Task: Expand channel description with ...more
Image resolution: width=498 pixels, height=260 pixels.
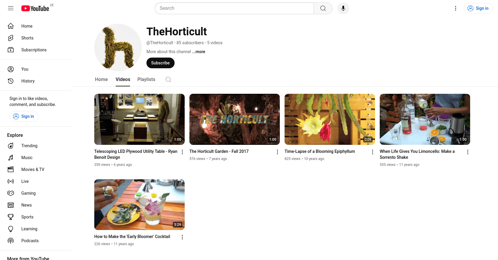Action: tap(199, 52)
